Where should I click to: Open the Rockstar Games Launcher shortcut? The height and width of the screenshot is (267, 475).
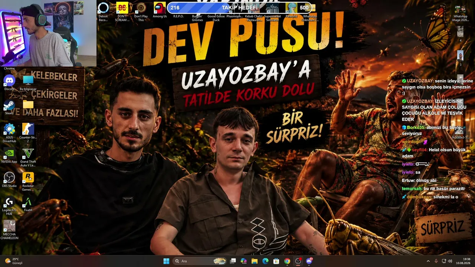click(x=28, y=182)
